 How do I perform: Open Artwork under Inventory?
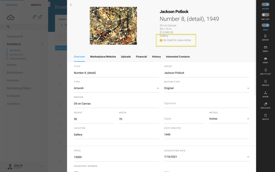(15, 50)
